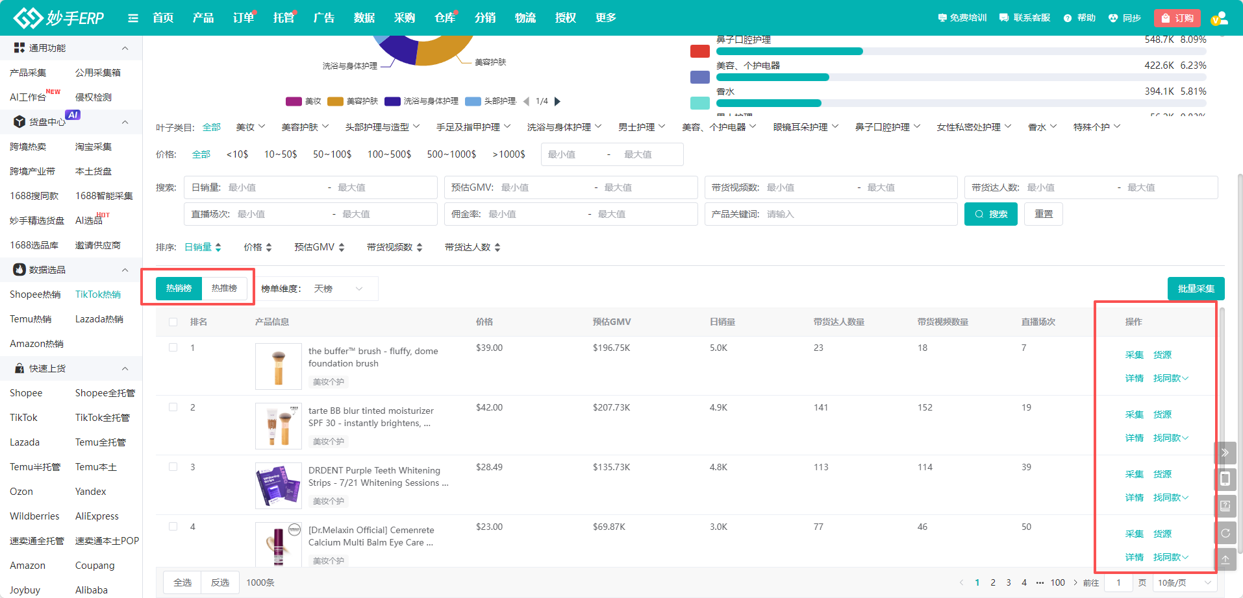Switch to the 热推榜 tab
The image size is (1243, 598).
point(224,289)
